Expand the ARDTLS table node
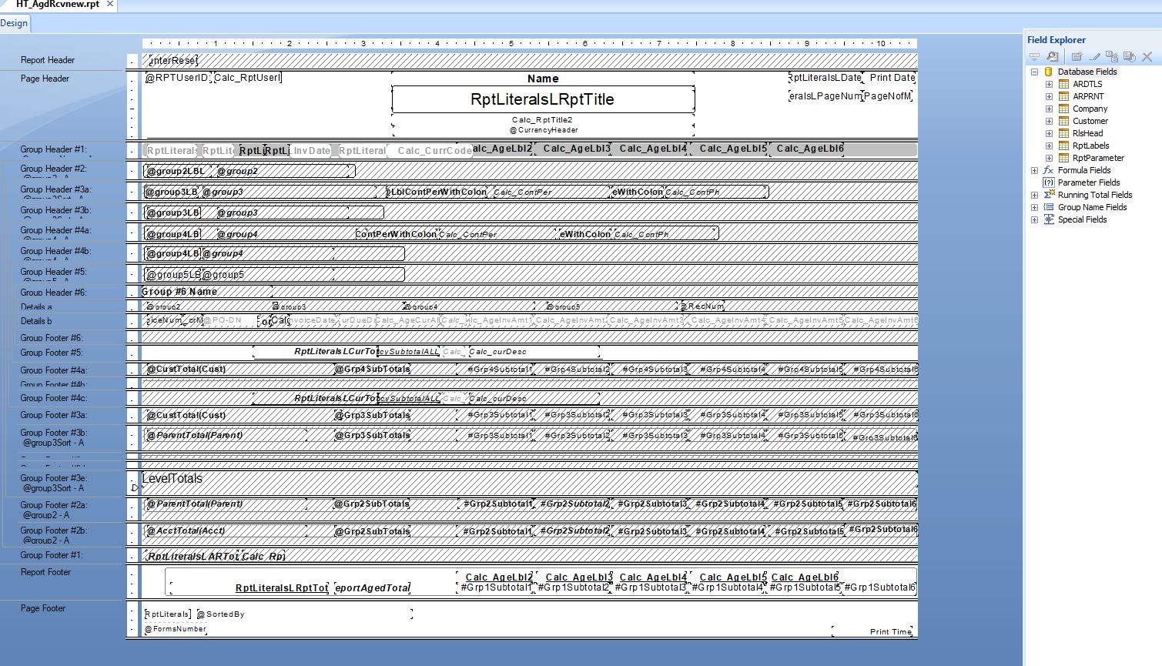The width and height of the screenshot is (1162, 666). pos(1049,84)
